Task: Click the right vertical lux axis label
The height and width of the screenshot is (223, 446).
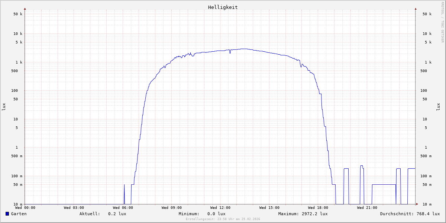Action: (438, 107)
